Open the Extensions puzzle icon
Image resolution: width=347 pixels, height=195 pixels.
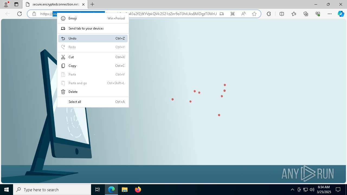[x=269, y=14]
